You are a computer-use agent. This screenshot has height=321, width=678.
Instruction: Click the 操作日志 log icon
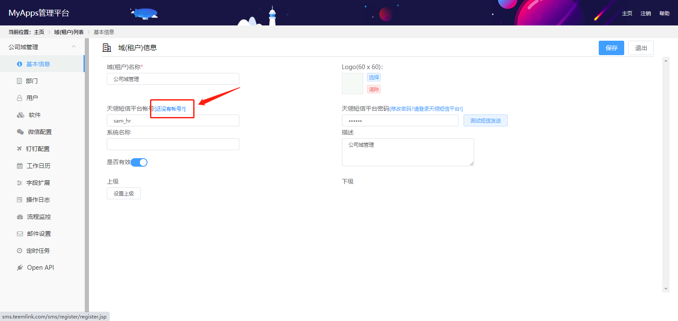[19, 200]
